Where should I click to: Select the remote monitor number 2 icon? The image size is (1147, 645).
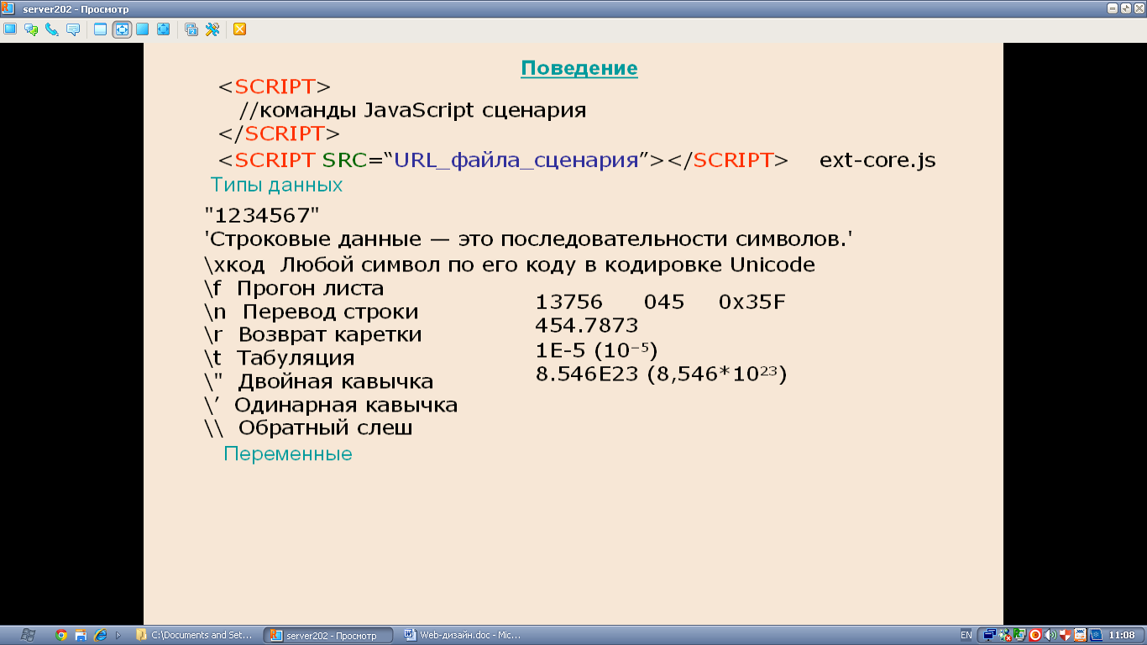click(191, 29)
